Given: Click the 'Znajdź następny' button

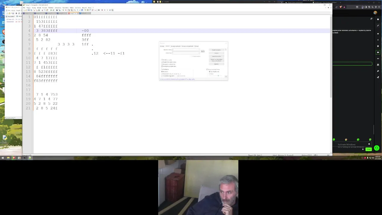Looking at the screenshot, I should click(x=216, y=50).
